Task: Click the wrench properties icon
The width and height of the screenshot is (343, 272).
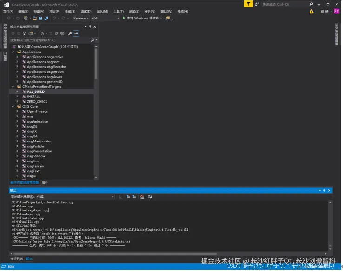Action: pyautogui.click(x=70, y=33)
